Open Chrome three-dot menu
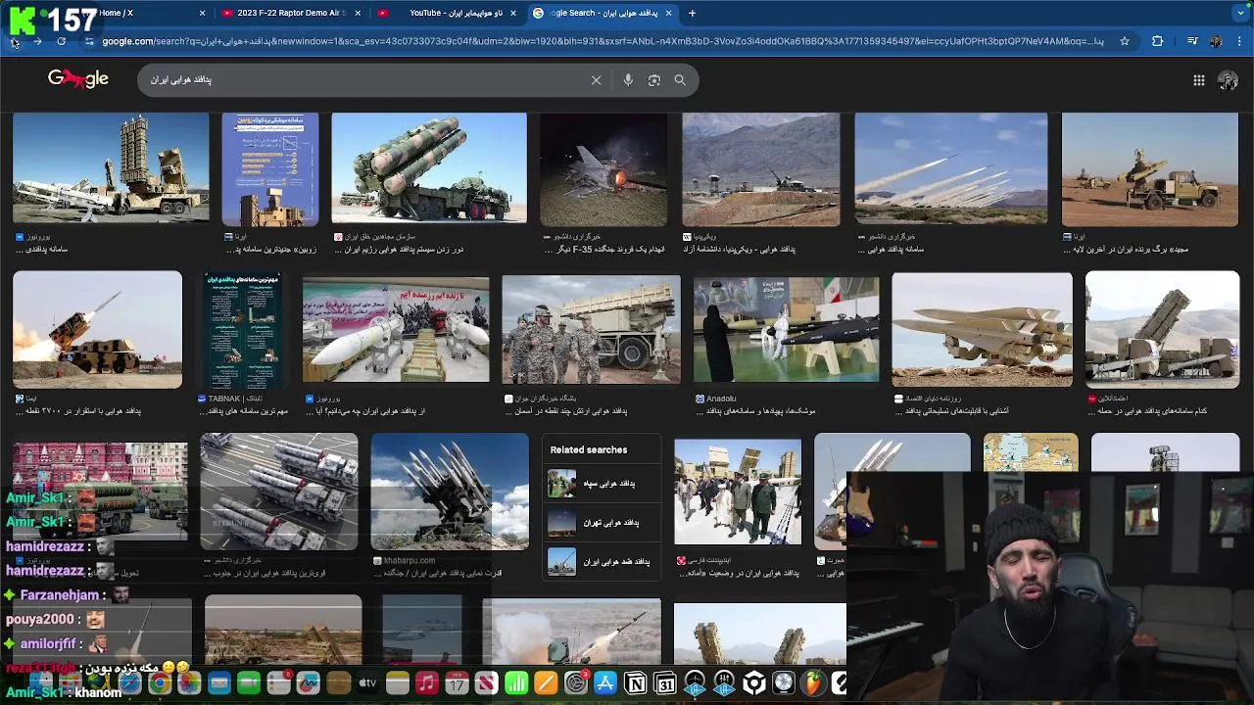Viewport: 1254px width, 705px height. [1239, 41]
